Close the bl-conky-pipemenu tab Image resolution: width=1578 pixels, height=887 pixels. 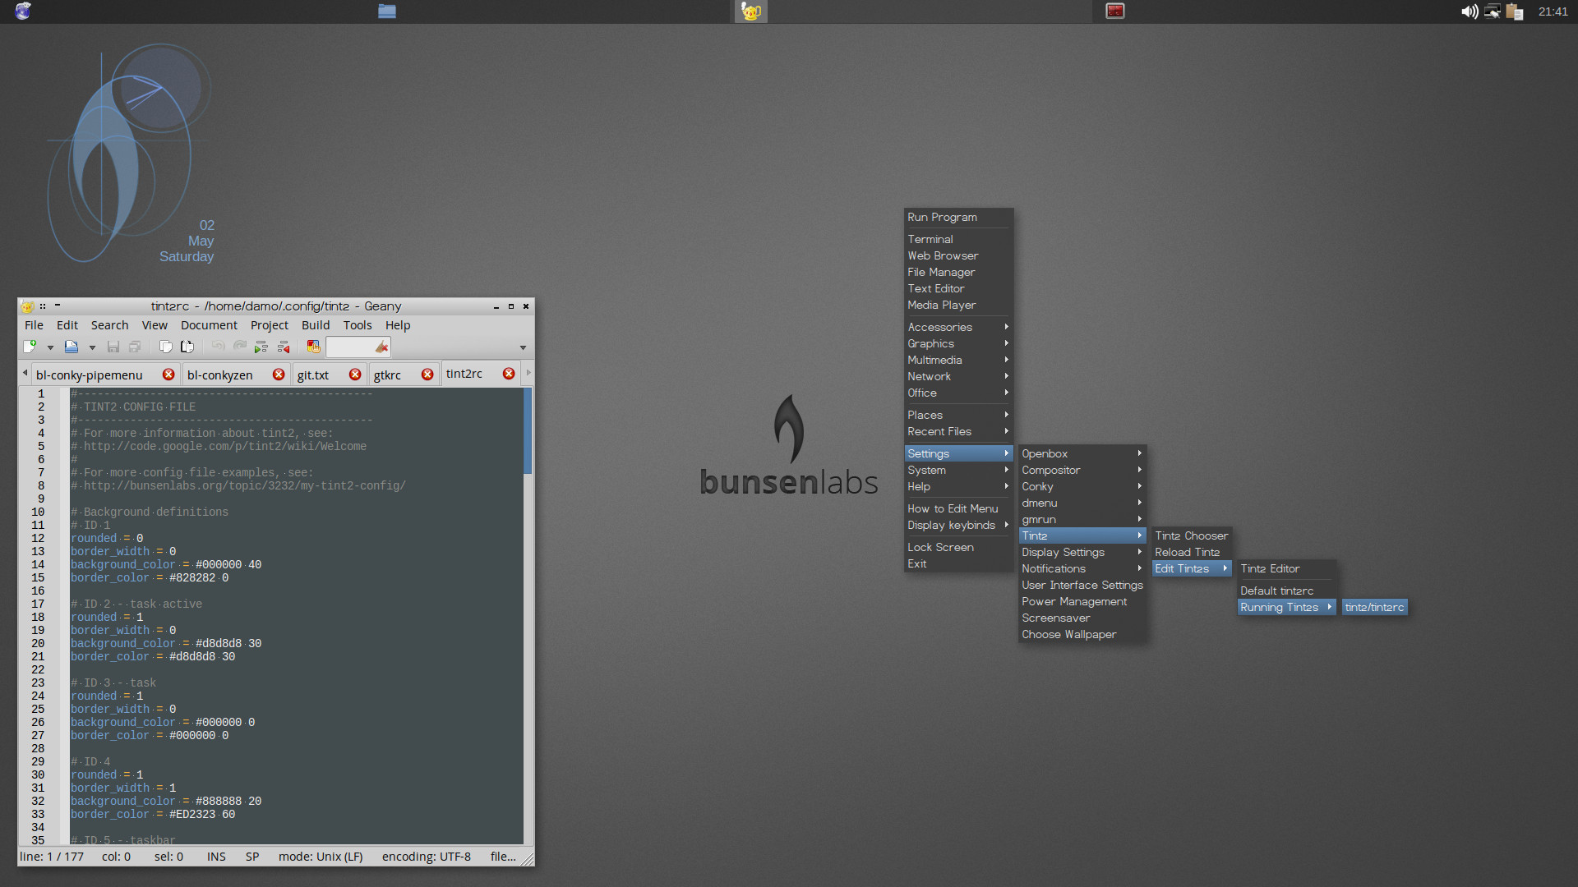168,375
